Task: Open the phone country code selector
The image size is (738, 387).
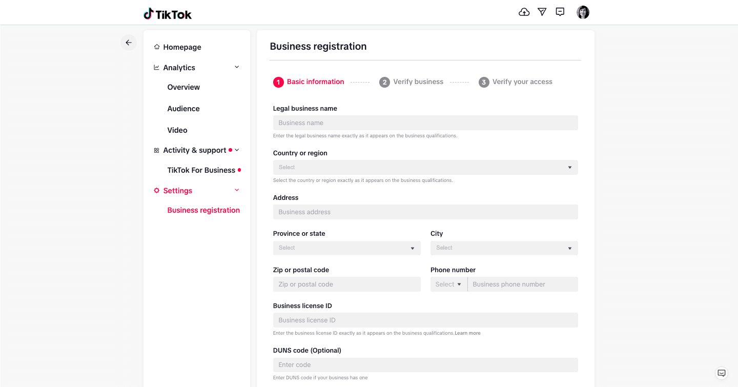Action: 448,284
